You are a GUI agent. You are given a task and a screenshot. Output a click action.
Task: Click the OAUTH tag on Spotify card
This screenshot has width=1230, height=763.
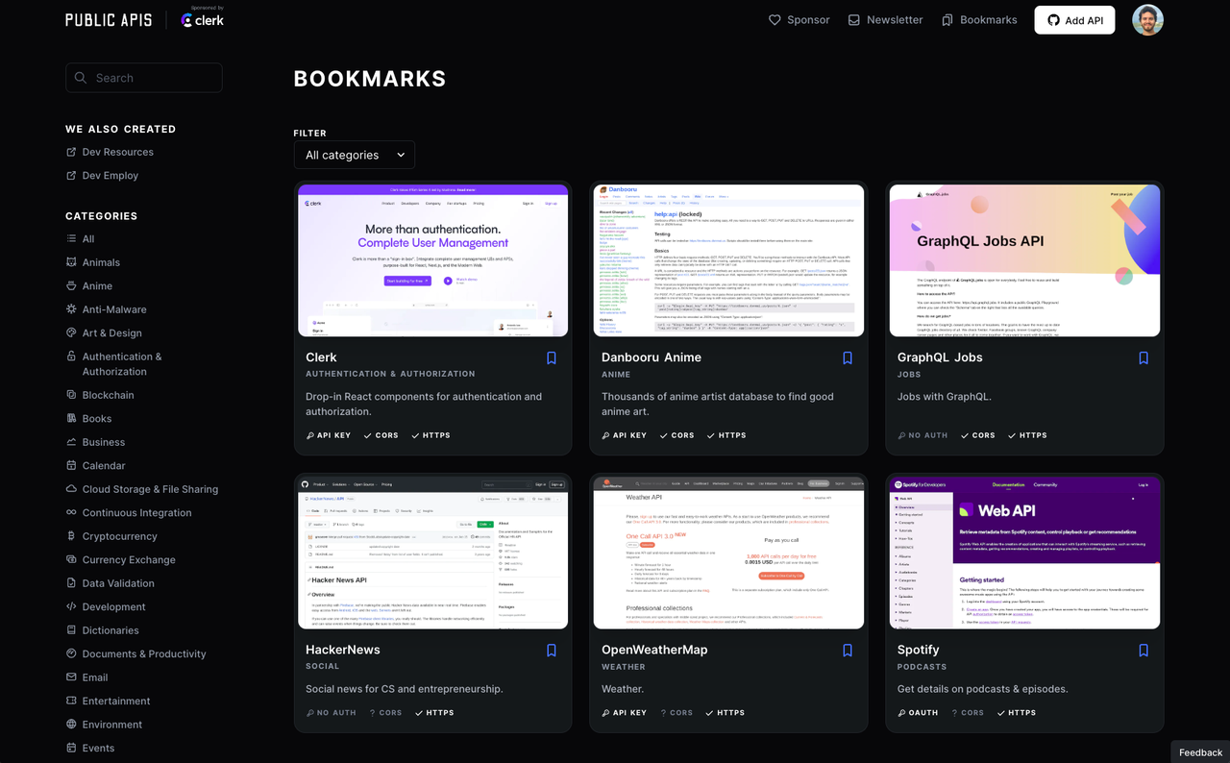[918, 713]
